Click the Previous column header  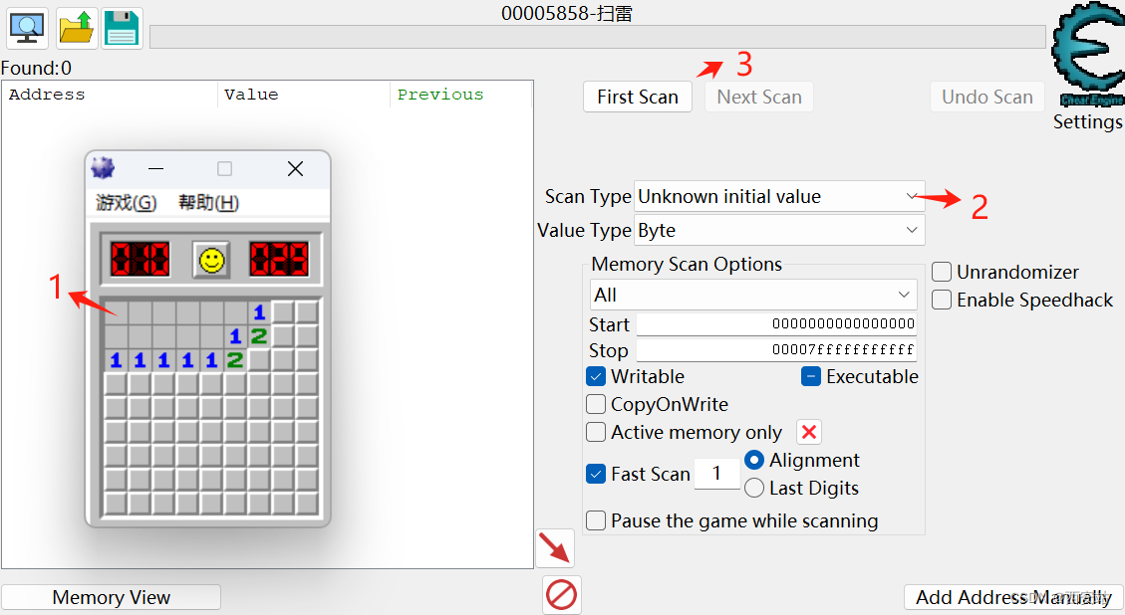tap(460, 95)
